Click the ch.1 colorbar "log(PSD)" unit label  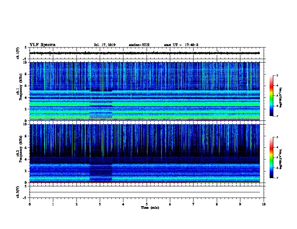click(x=281, y=97)
